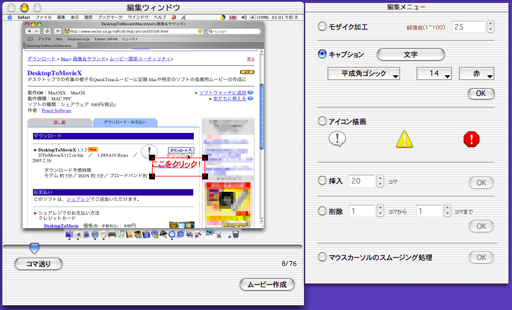This screenshot has width=512, height=310.
Task: Click Pencil Software link in captured page
Action: tap(57, 111)
